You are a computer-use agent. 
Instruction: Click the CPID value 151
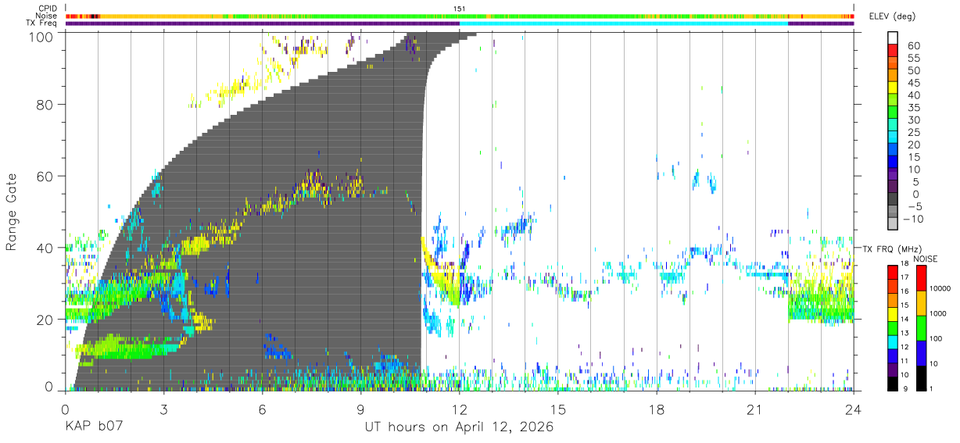tap(460, 9)
